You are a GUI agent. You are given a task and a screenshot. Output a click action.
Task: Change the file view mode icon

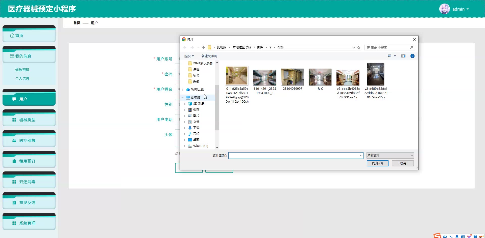[x=390, y=56]
